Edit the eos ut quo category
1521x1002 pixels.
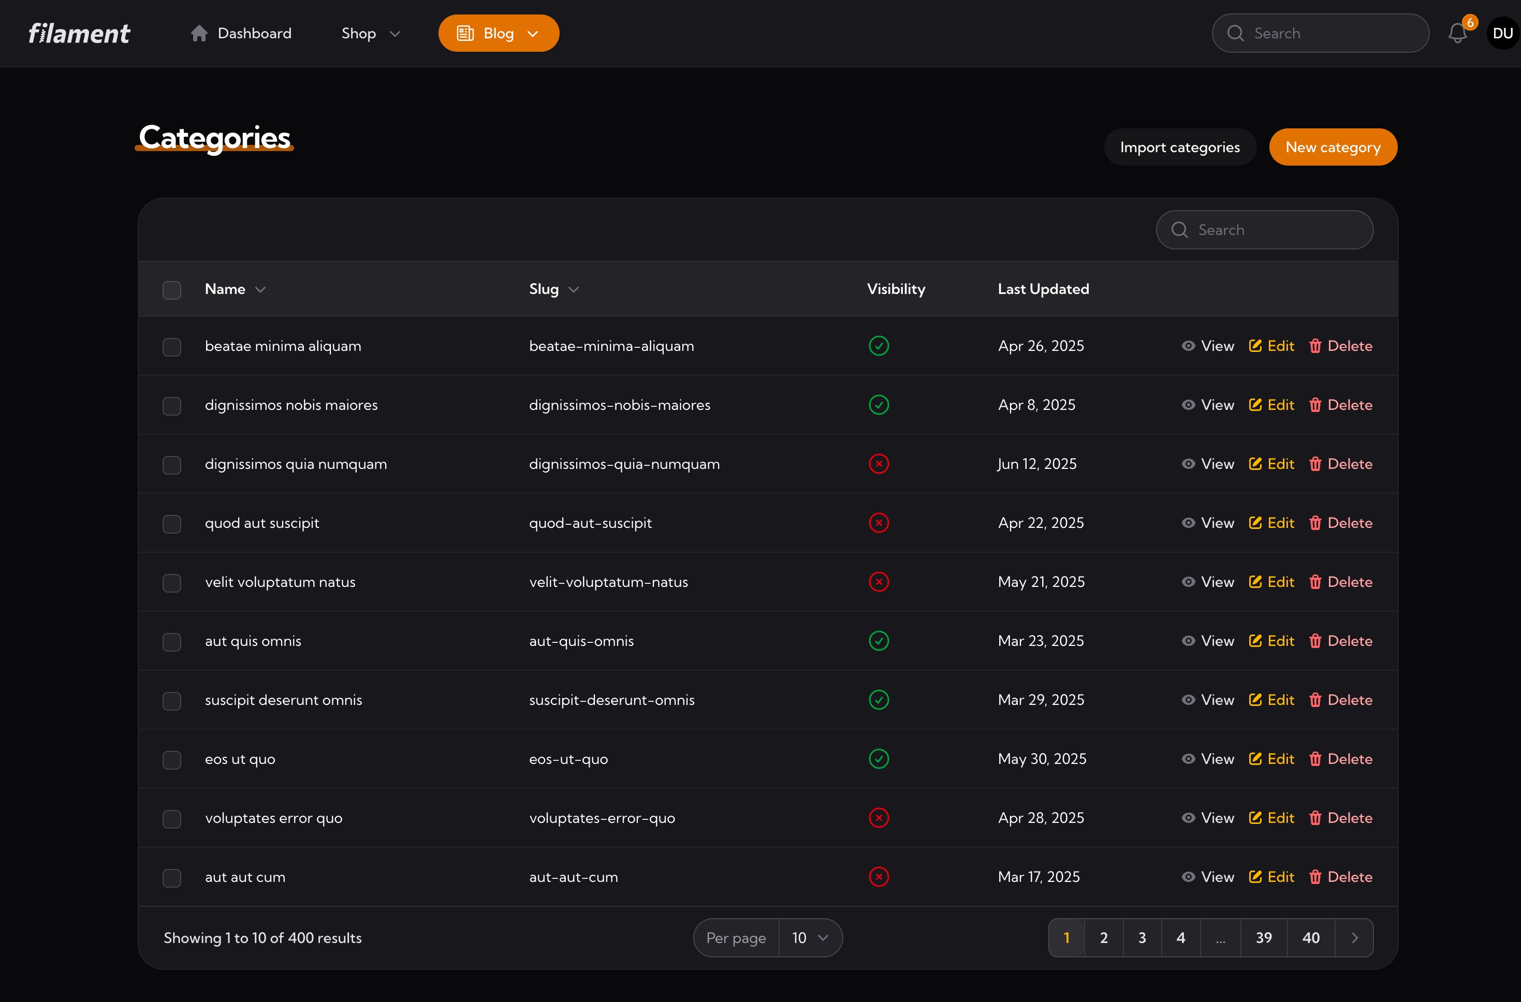(x=1271, y=759)
